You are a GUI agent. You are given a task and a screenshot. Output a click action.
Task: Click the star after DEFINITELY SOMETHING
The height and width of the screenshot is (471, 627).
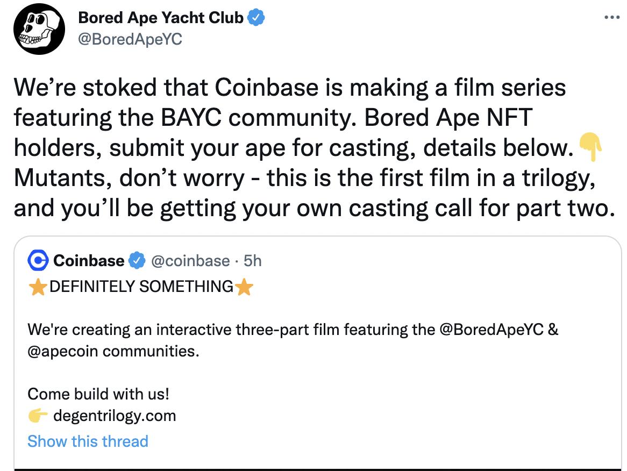pos(244,287)
